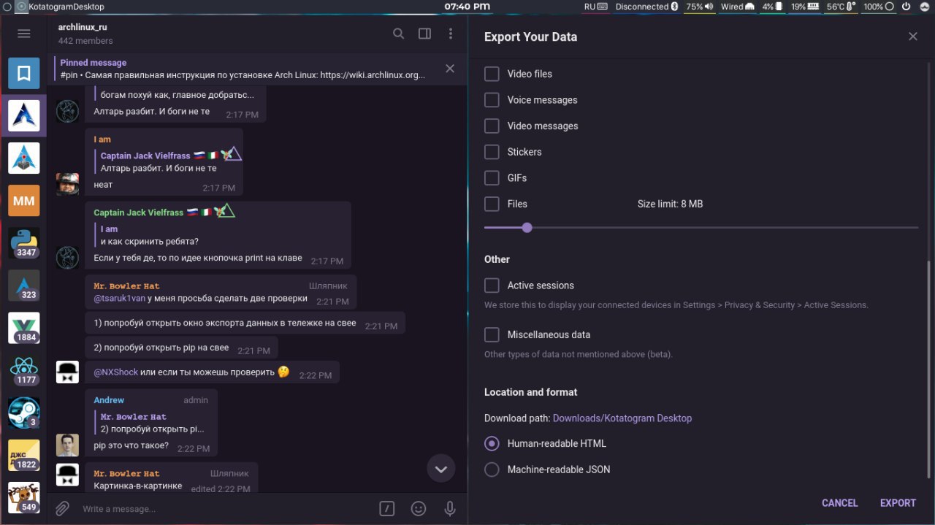This screenshot has height=525, width=935.
Task: Click the Wired network tray indicator
Action: (737, 7)
